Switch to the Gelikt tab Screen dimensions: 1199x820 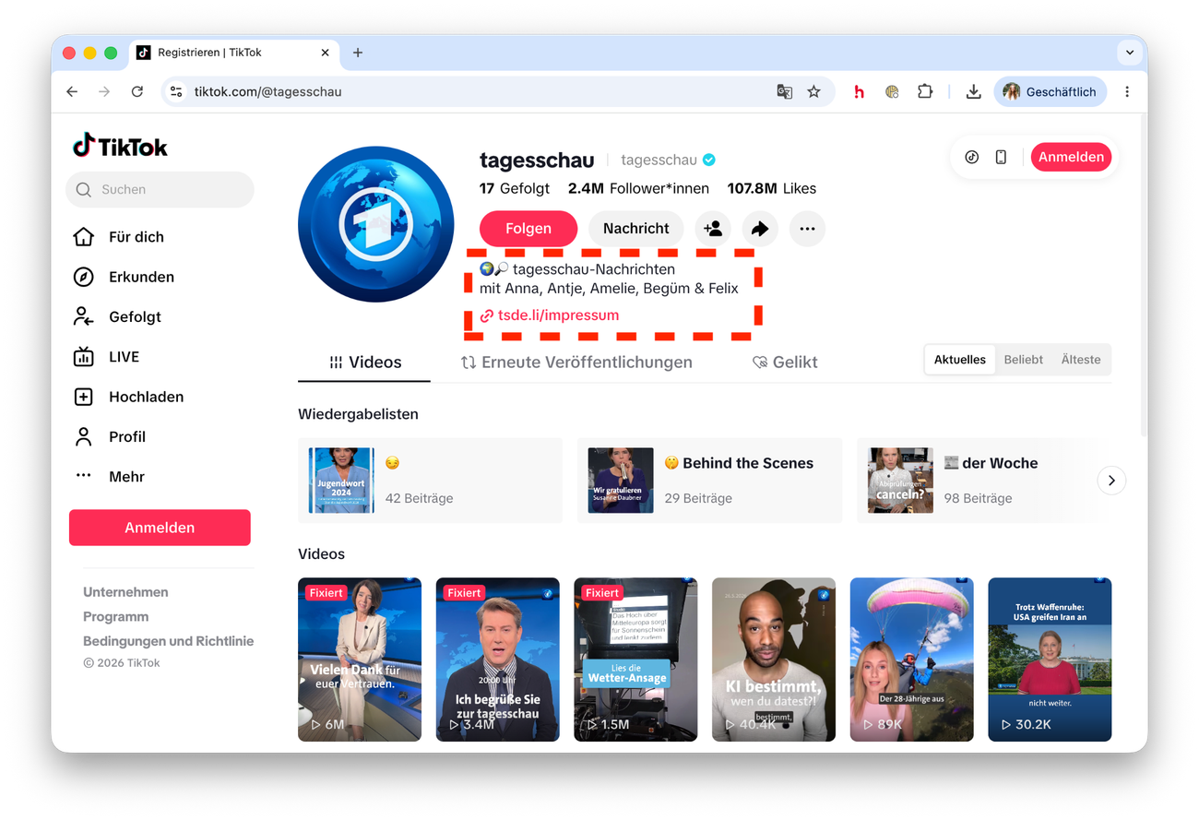coord(785,362)
